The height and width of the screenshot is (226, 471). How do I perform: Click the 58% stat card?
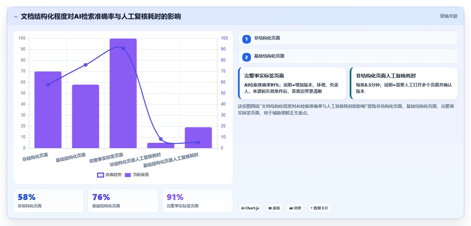click(49, 200)
